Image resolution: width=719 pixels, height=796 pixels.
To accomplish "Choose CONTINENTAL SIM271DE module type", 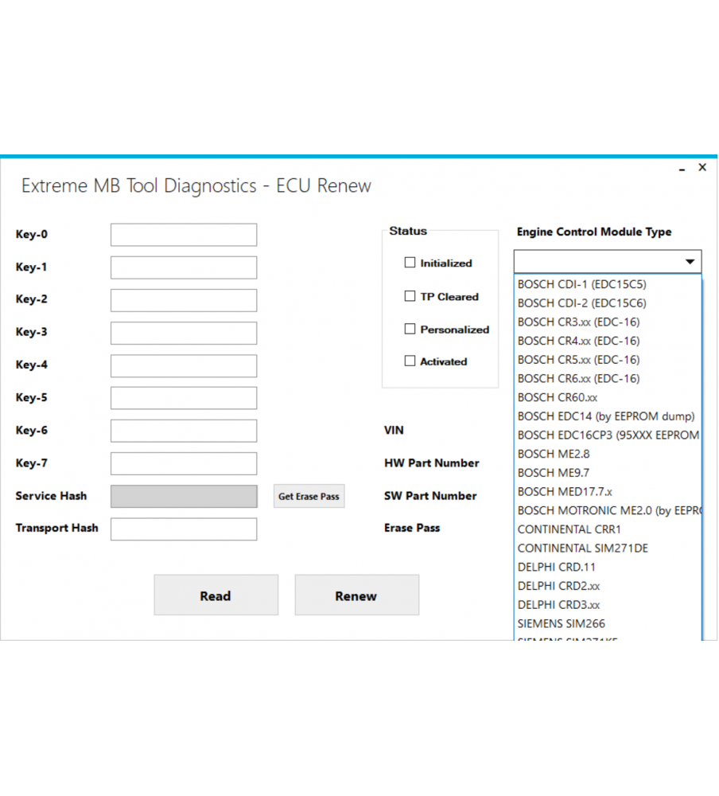I will tap(582, 548).
